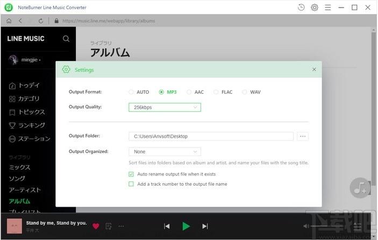
Task: Reload the page with refresh icon
Action: coord(41,21)
